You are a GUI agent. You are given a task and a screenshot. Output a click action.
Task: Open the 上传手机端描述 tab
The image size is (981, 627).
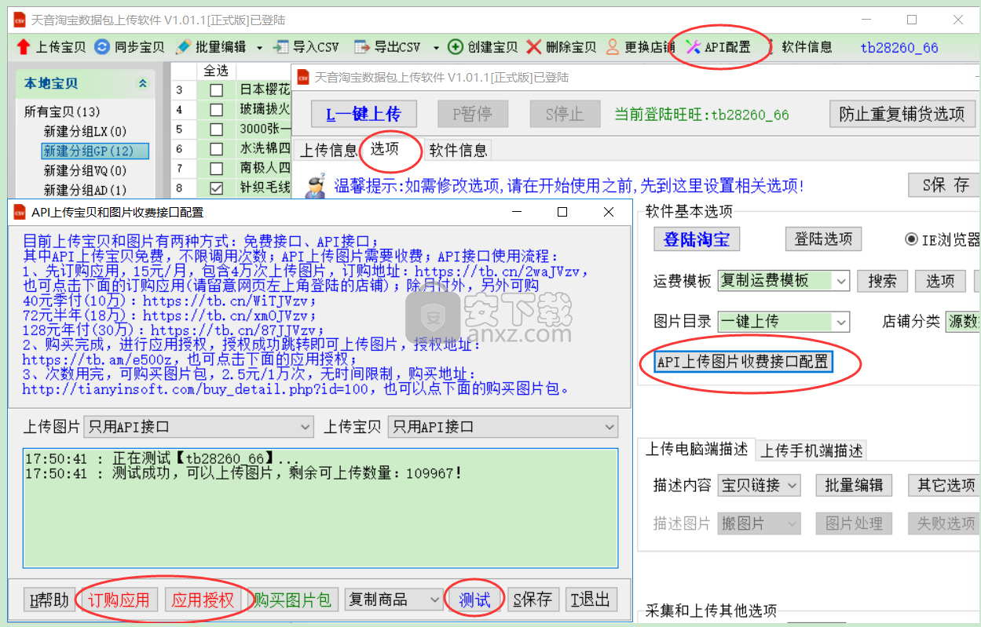click(x=811, y=450)
